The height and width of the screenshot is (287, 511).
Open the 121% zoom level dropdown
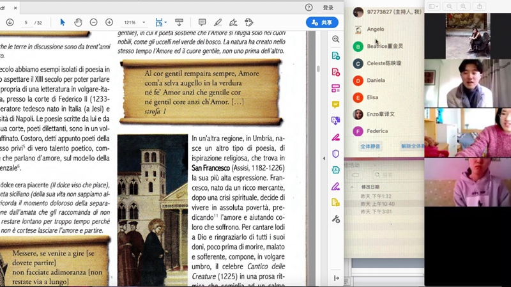pyautogui.click(x=144, y=22)
